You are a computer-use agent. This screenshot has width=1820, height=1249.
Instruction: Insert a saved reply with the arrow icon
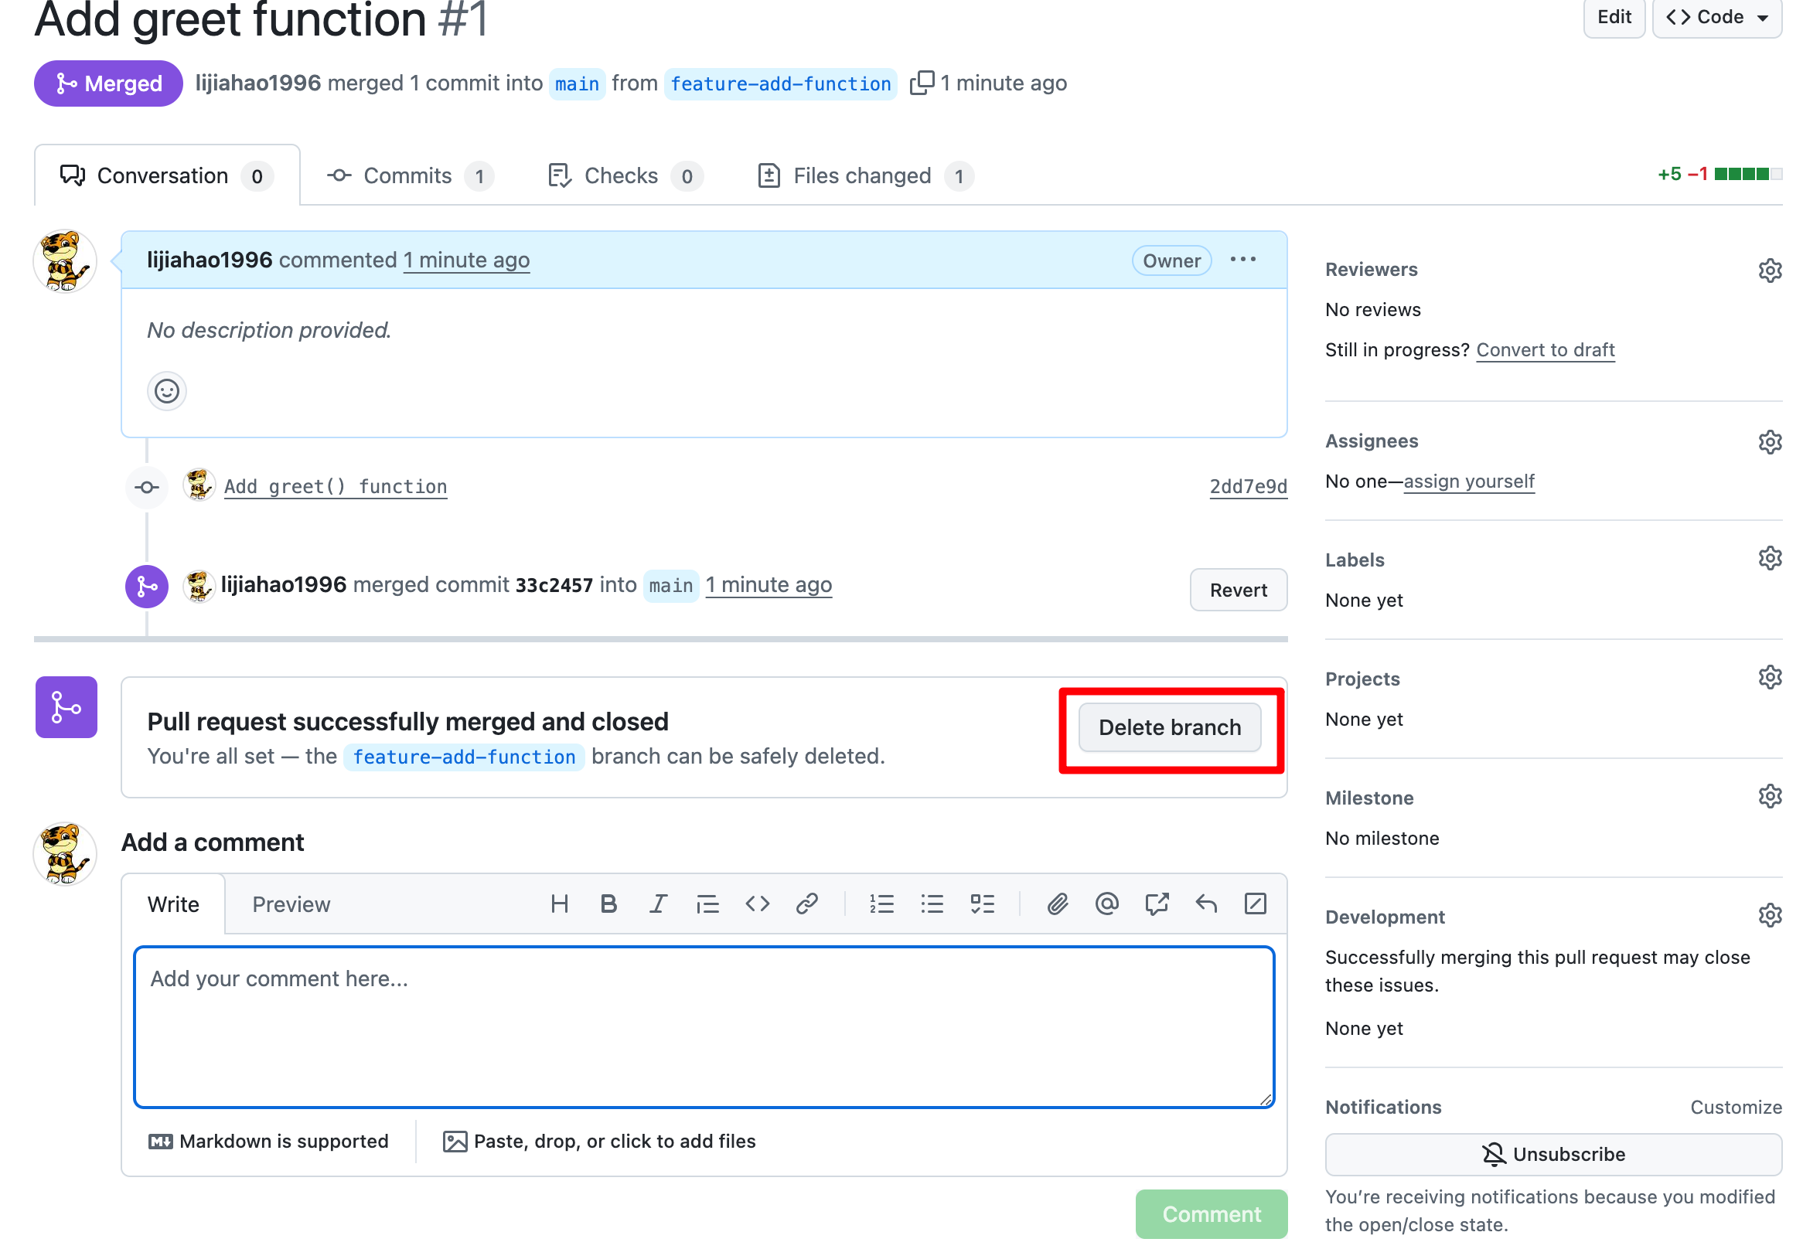pyautogui.click(x=1206, y=904)
